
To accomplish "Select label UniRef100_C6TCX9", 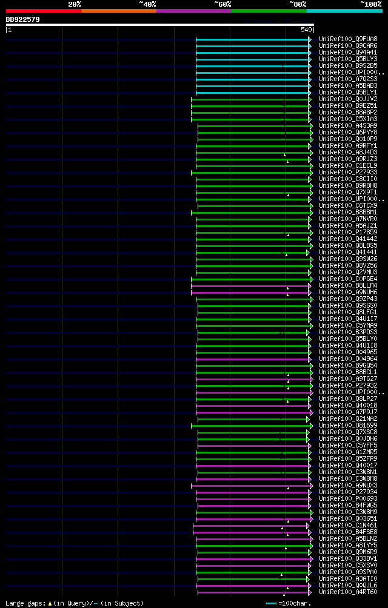I will [x=348, y=205].
